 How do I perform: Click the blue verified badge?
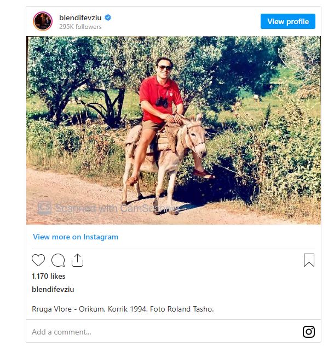pos(108,17)
